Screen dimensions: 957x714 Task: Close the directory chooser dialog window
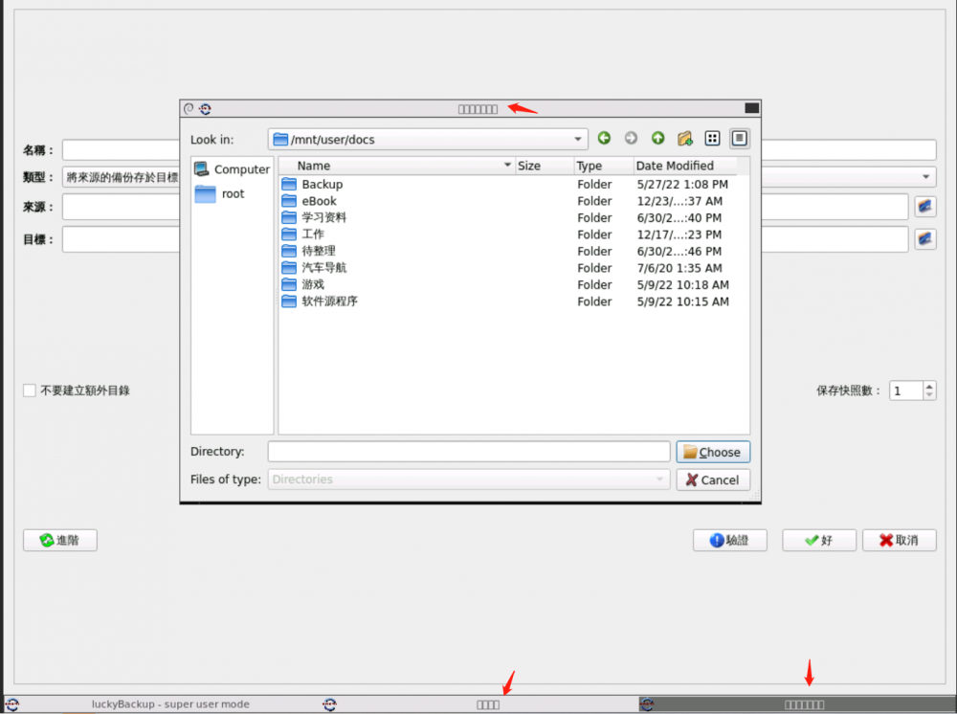[x=751, y=108]
